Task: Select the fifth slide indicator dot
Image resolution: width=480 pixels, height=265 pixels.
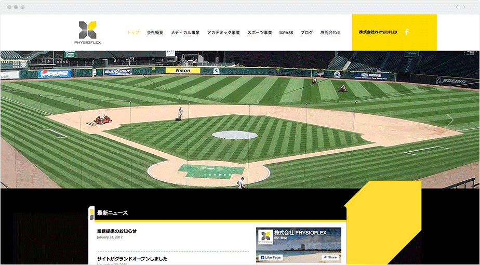Action: pyautogui.click(x=225, y=175)
